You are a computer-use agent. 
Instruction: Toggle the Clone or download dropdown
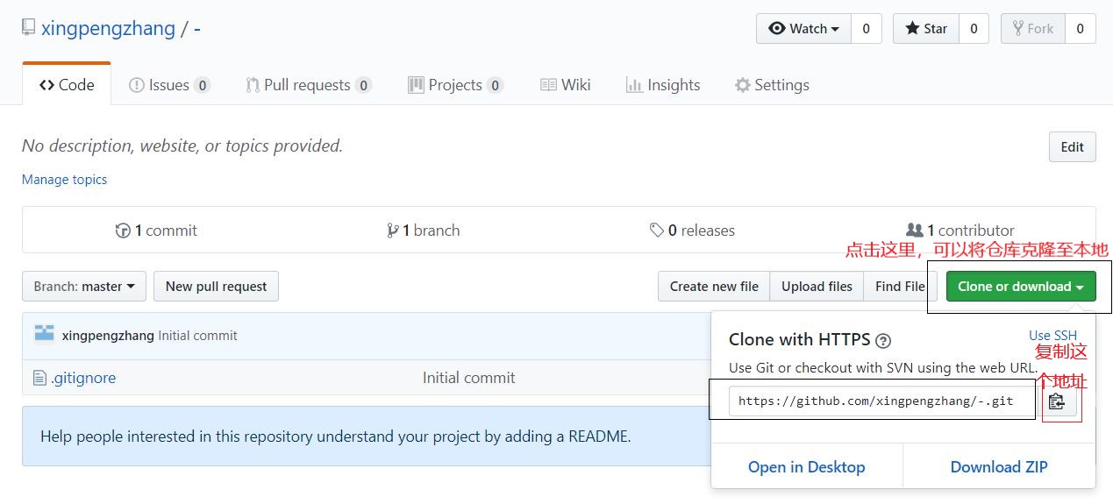(x=1020, y=286)
